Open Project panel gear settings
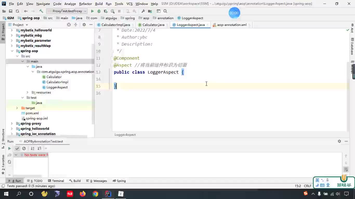Viewport: 355px width, 199px height. tap(84, 25)
